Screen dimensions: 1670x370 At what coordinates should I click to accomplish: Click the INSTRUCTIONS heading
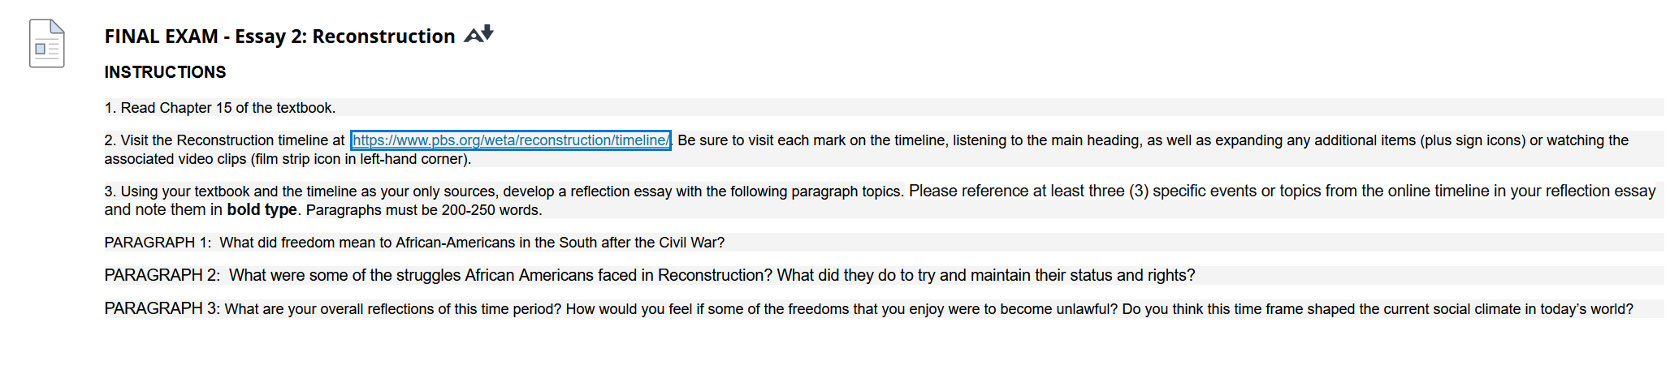(x=165, y=72)
